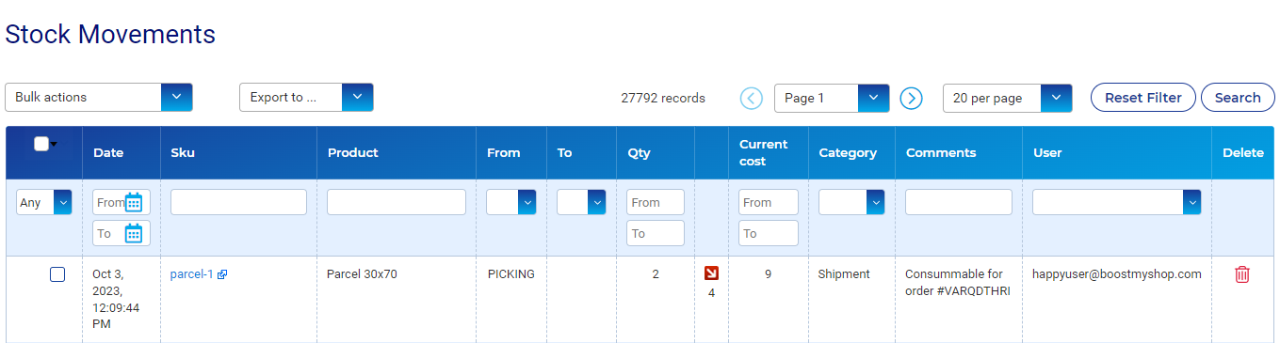Click the red decrease arrow icon
The image size is (1280, 343).
(x=711, y=273)
